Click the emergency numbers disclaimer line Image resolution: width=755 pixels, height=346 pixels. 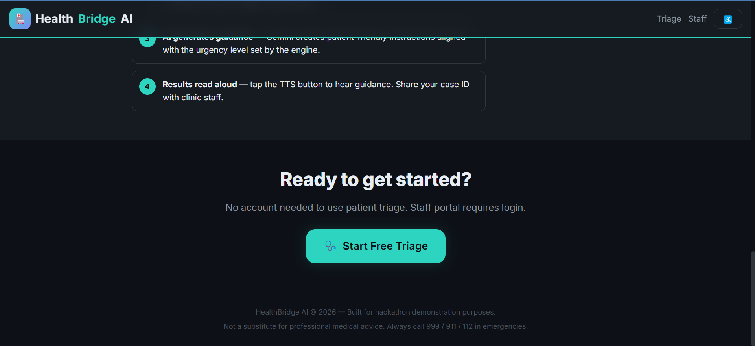coord(376,326)
